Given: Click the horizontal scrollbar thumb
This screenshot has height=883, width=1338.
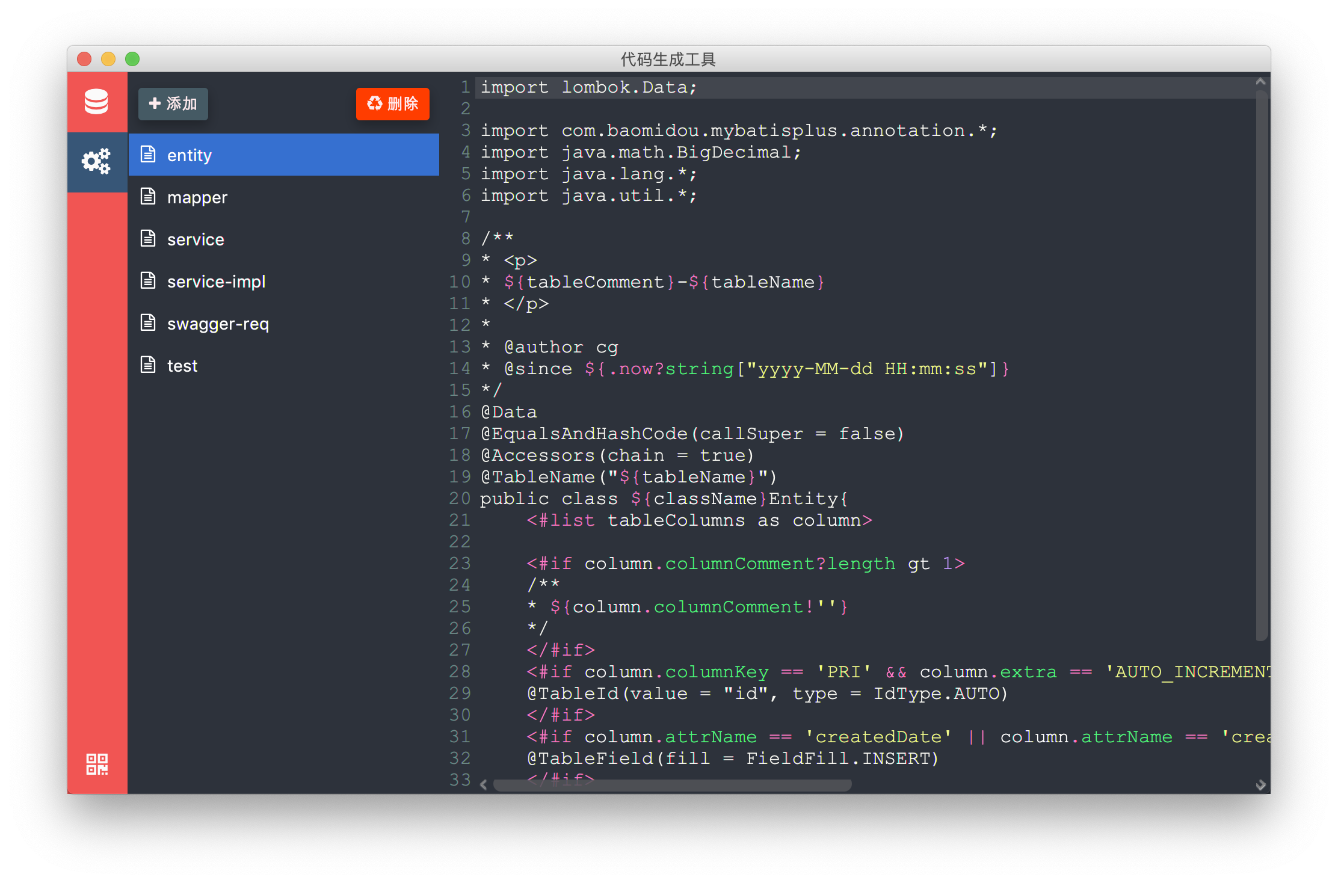Looking at the screenshot, I should pyautogui.click(x=671, y=785).
